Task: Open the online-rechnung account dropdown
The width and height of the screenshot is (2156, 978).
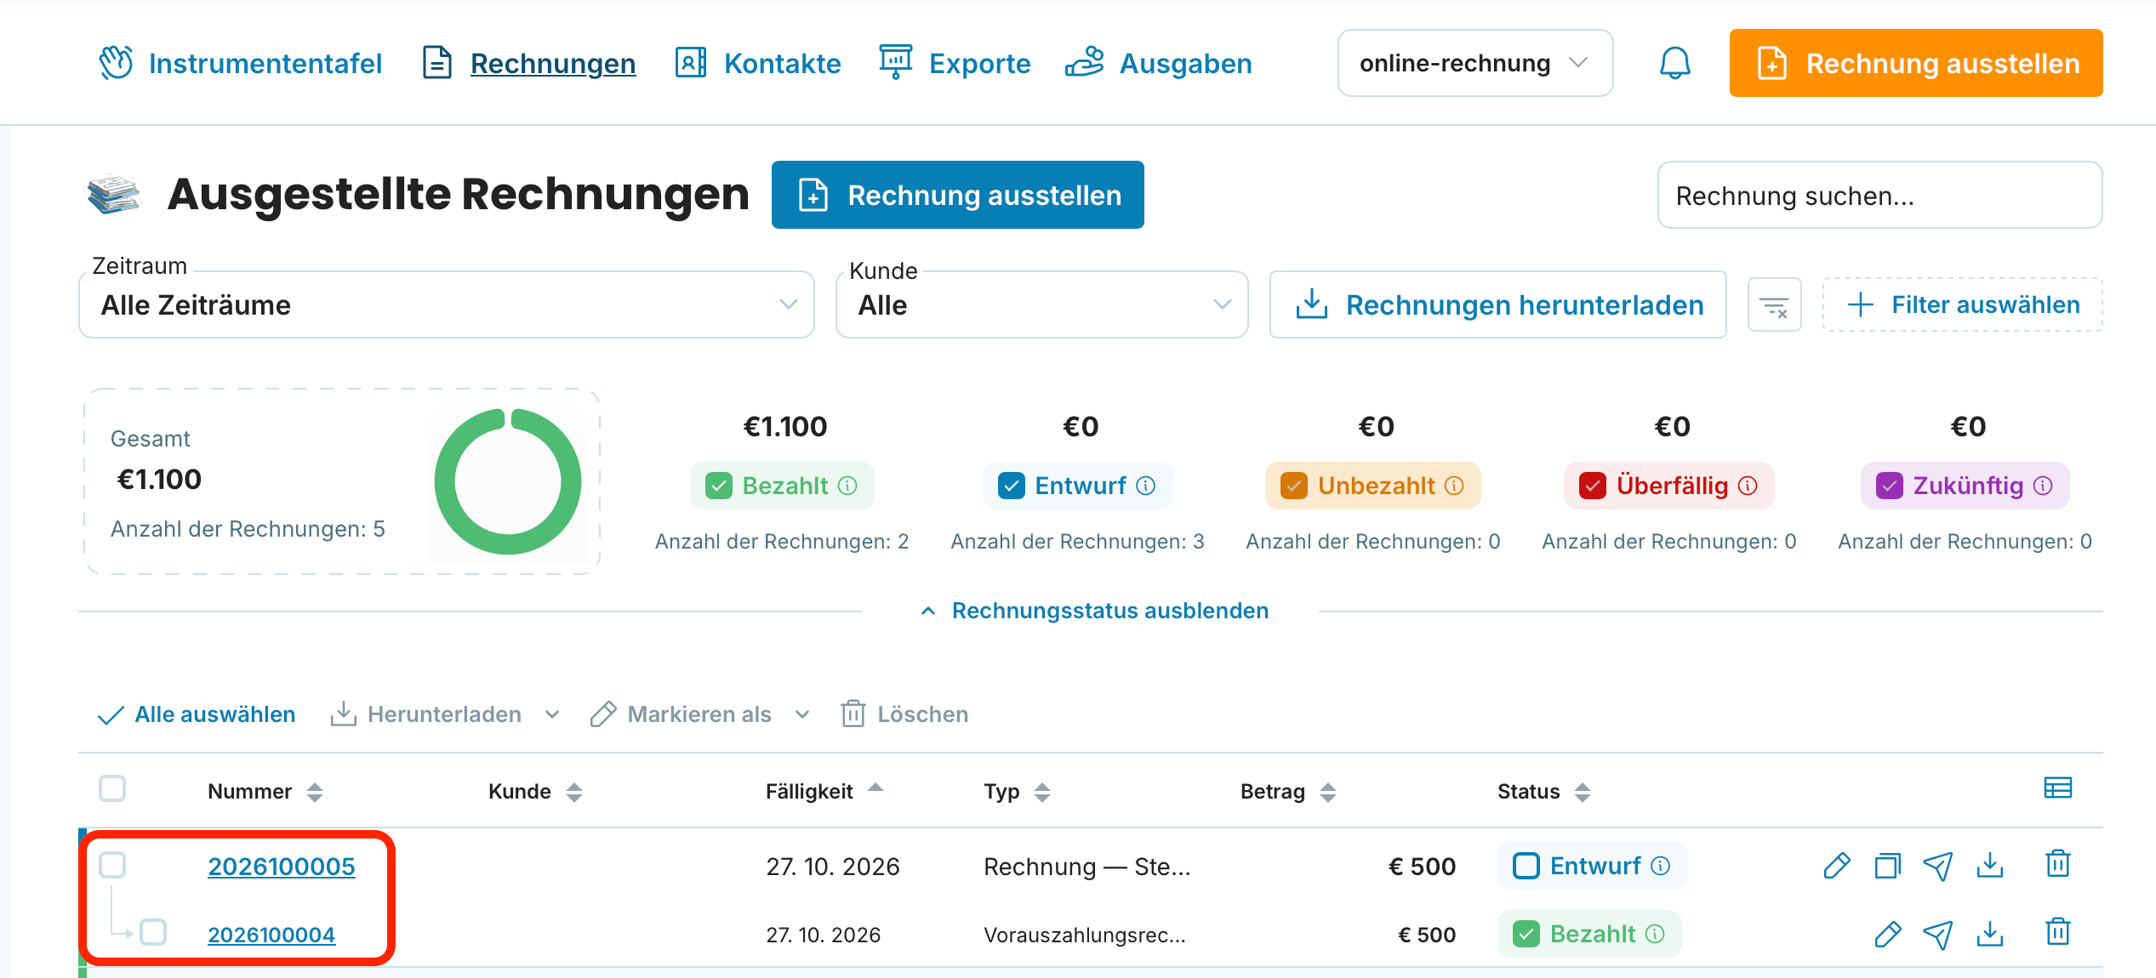Action: pyautogui.click(x=1474, y=63)
